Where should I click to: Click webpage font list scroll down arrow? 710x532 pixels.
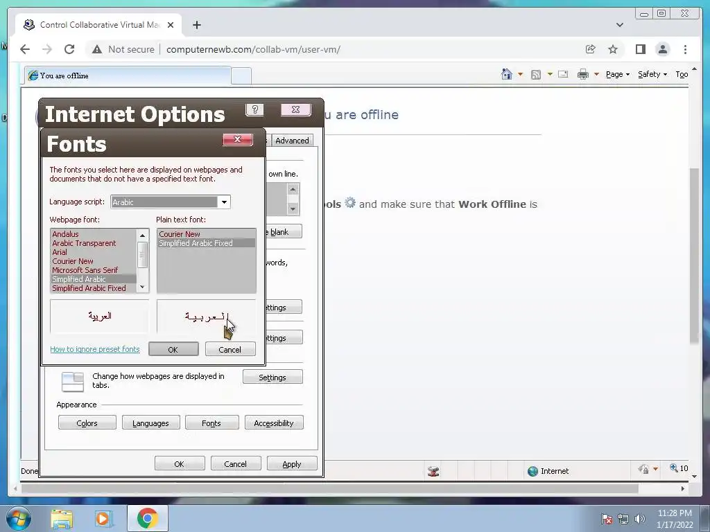[143, 287]
